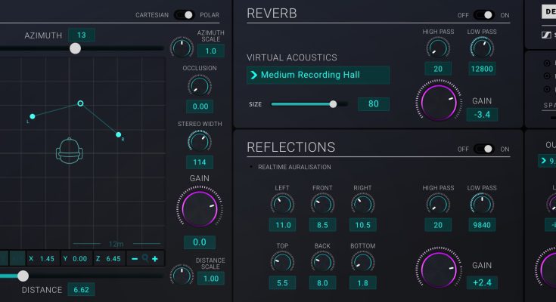
Task: Expand the Virtual Acoustics preset chevron
Action: coord(254,75)
